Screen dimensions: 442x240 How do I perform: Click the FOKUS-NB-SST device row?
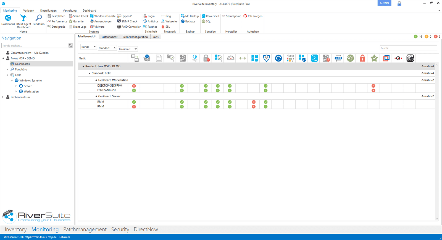coord(256,90)
